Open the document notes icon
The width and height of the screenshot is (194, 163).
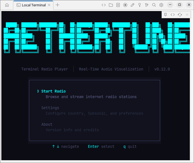(118, 5)
